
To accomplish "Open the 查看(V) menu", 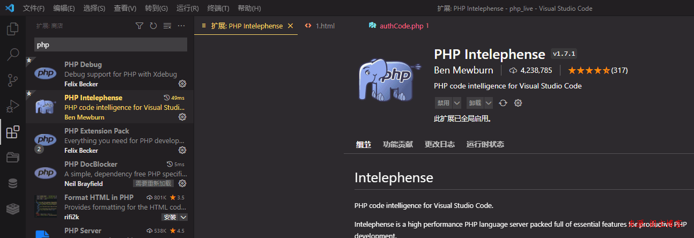I will tap(125, 9).
